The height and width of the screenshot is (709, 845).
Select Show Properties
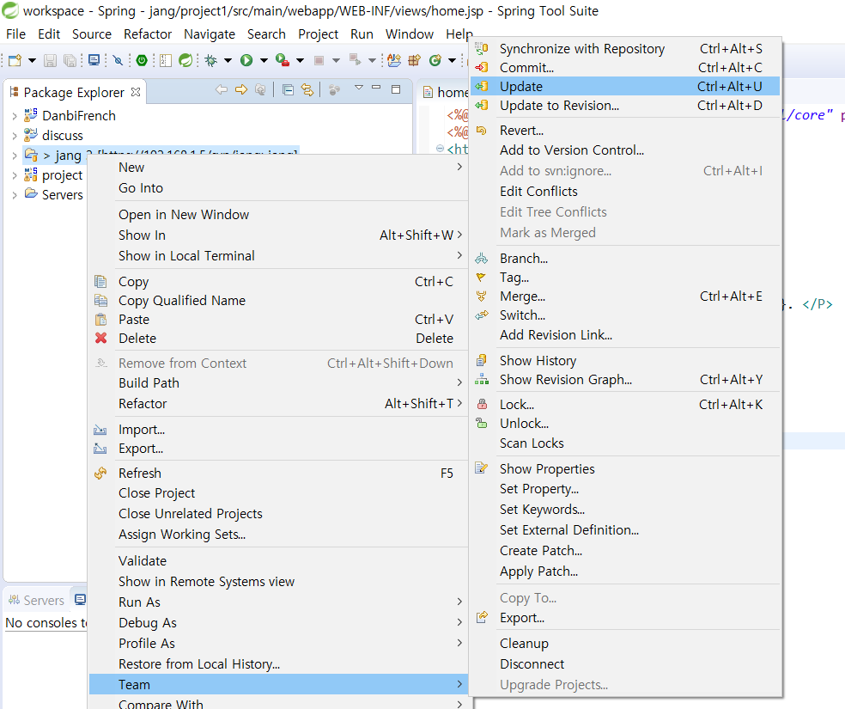[x=625, y=468]
